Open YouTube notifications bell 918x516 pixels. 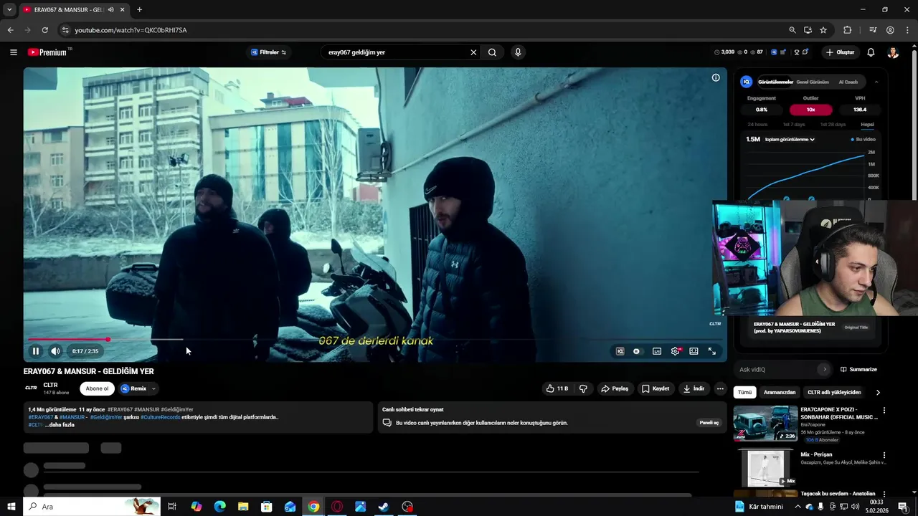(871, 52)
